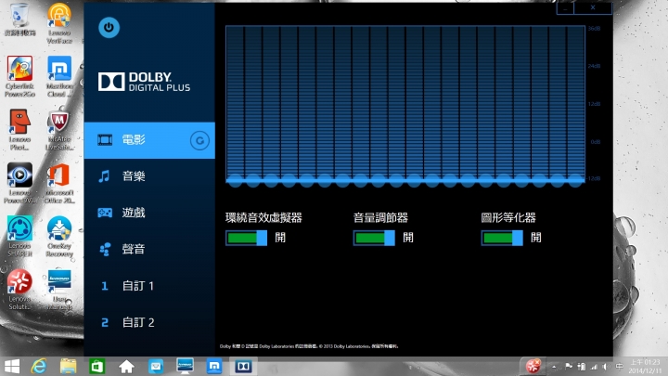
Task: Open Maxthon browser from the taskbar
Action: click(x=214, y=366)
